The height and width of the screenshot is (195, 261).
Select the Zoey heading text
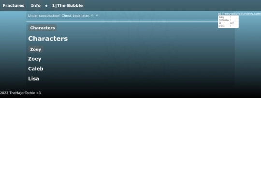pos(35,59)
